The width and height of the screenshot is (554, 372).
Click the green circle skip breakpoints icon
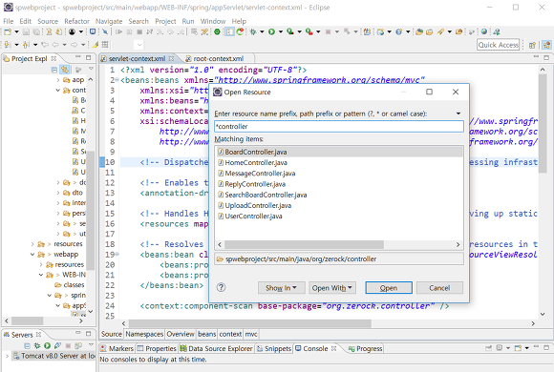(217, 31)
